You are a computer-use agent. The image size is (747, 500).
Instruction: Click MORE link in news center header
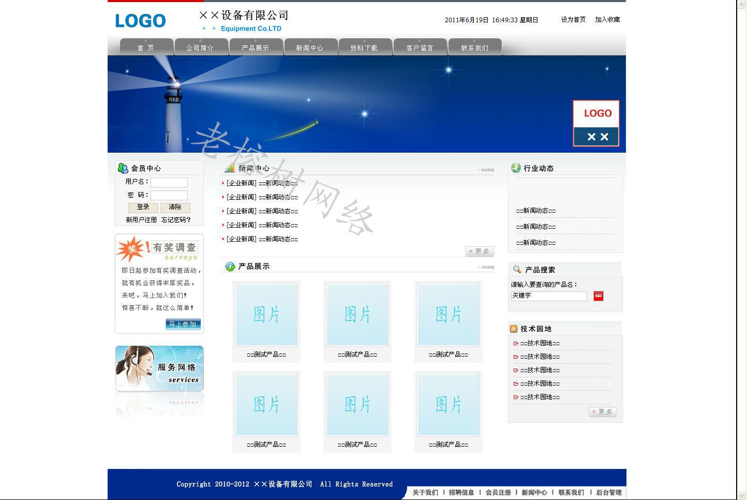pos(486,170)
